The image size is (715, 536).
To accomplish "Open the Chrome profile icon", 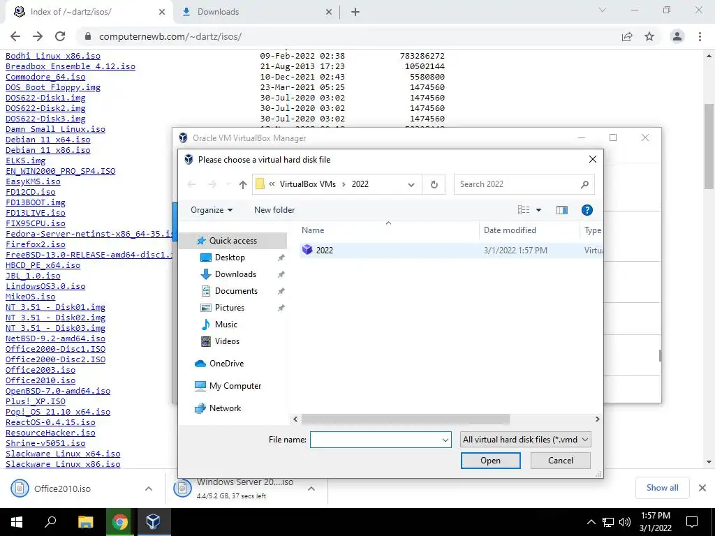I will point(677,36).
